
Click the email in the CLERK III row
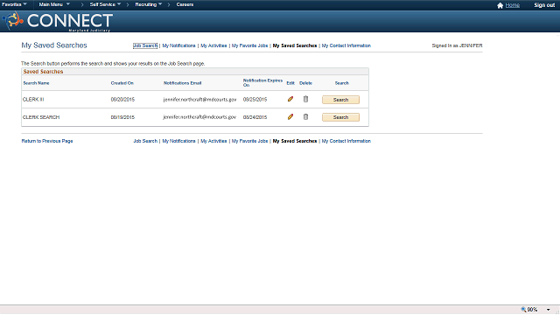199,99
